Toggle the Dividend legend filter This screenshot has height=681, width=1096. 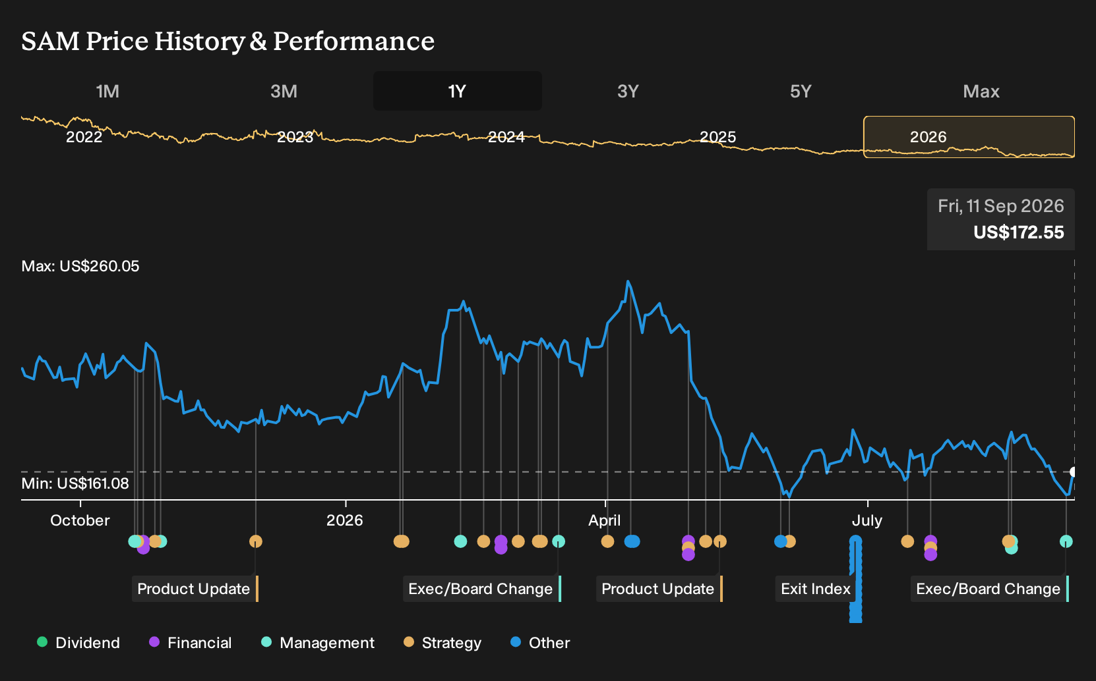tap(78, 643)
